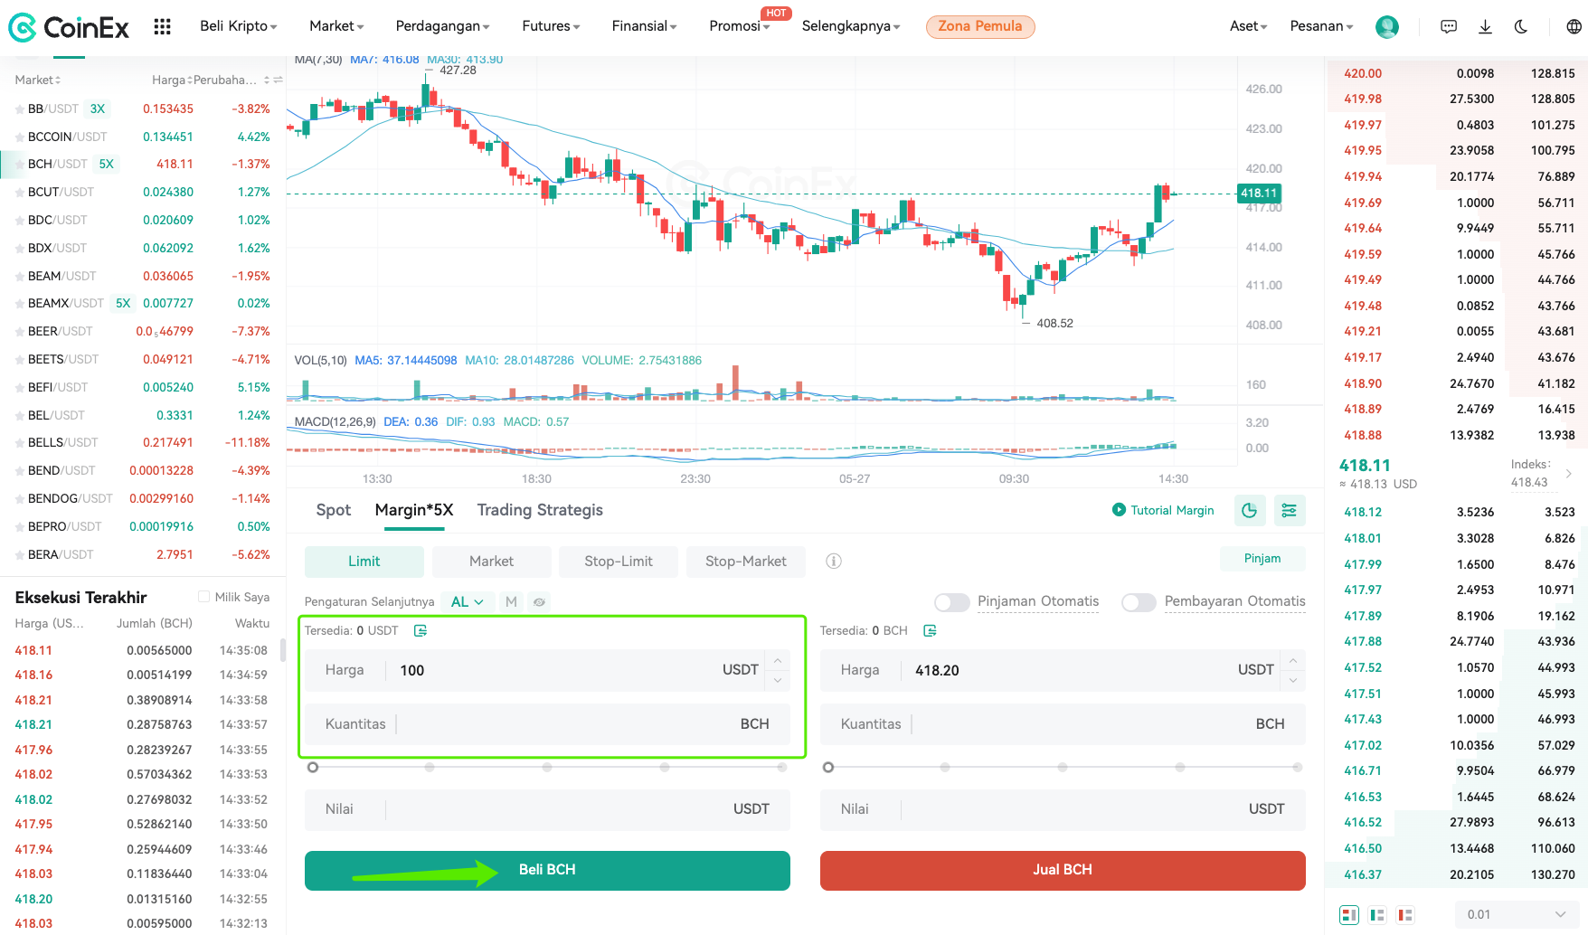
Task: Favorite star for BB/USDT
Action: coord(20,109)
